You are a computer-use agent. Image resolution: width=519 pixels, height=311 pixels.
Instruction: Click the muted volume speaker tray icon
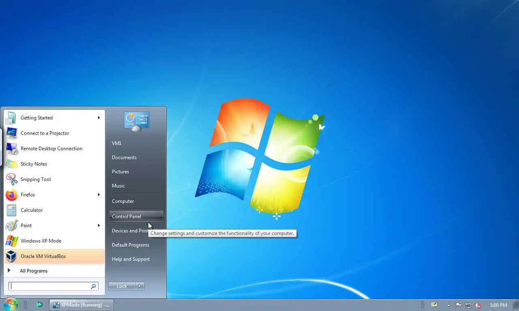(x=478, y=305)
